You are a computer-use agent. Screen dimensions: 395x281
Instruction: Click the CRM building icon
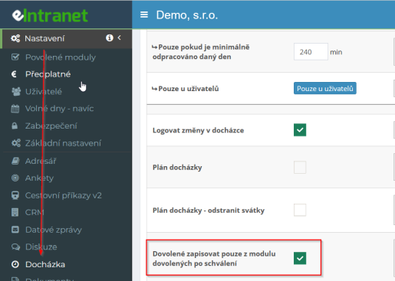point(15,212)
